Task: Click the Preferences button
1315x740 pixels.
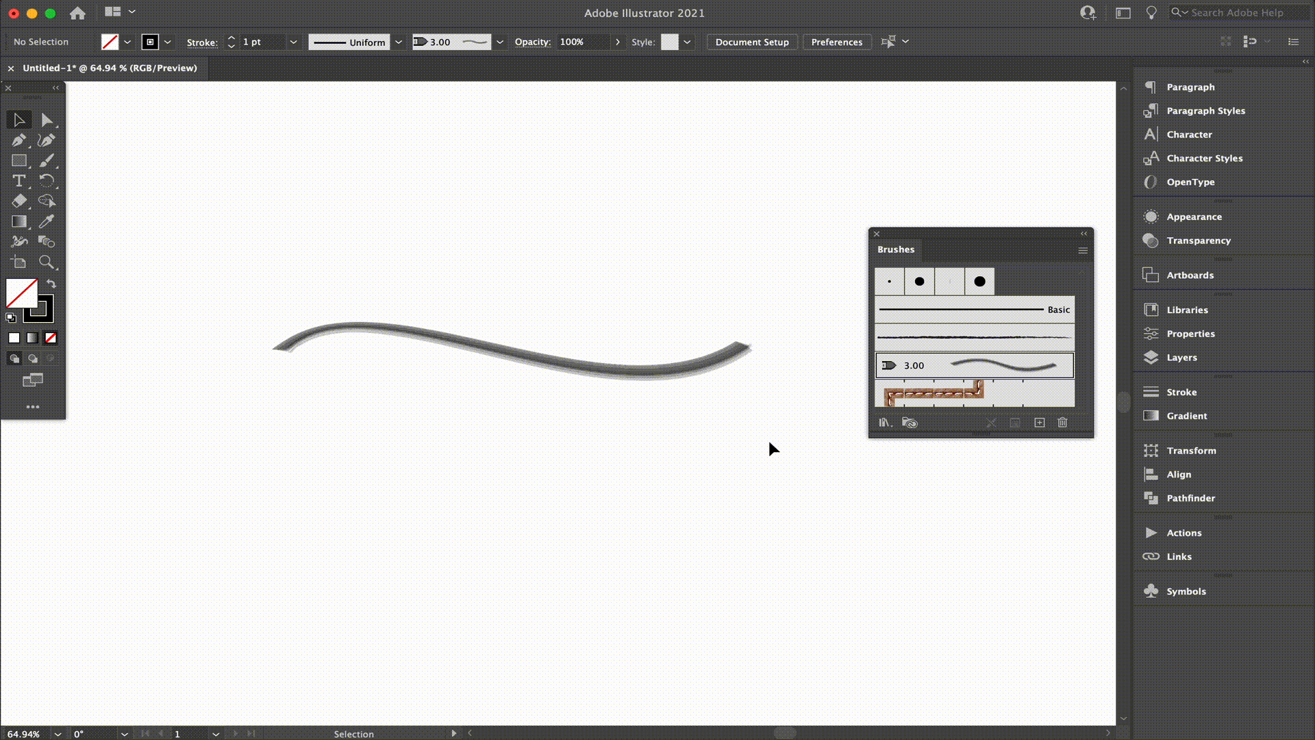Action: coord(837,42)
